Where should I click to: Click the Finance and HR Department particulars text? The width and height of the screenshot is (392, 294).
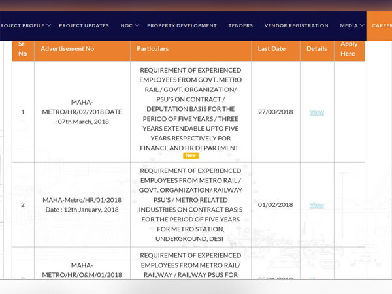pos(191,109)
